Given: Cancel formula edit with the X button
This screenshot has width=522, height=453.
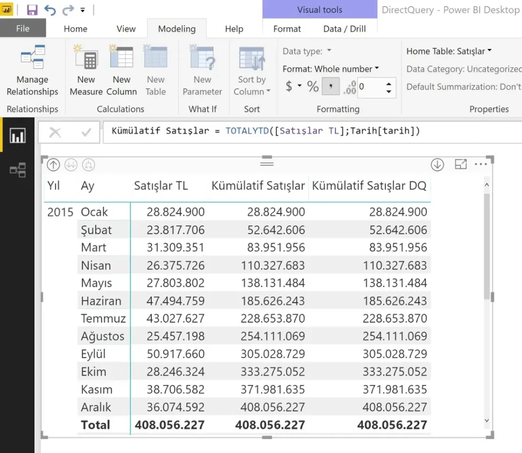Looking at the screenshot, I should point(55,133).
